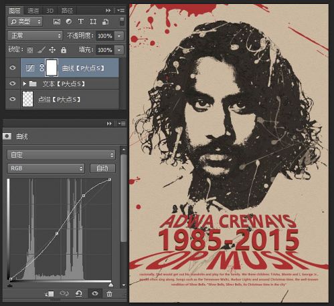Viewport: 334px width, 306px height.
Task: Filter layers by smart object icon
Action: (105, 21)
